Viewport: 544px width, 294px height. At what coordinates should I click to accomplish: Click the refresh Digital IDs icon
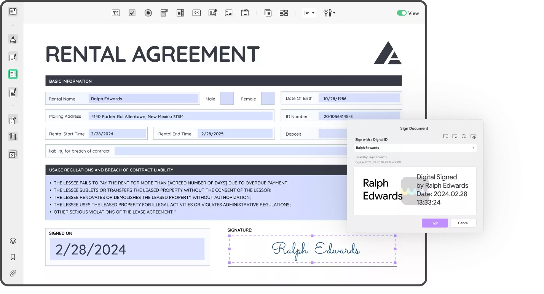click(464, 136)
